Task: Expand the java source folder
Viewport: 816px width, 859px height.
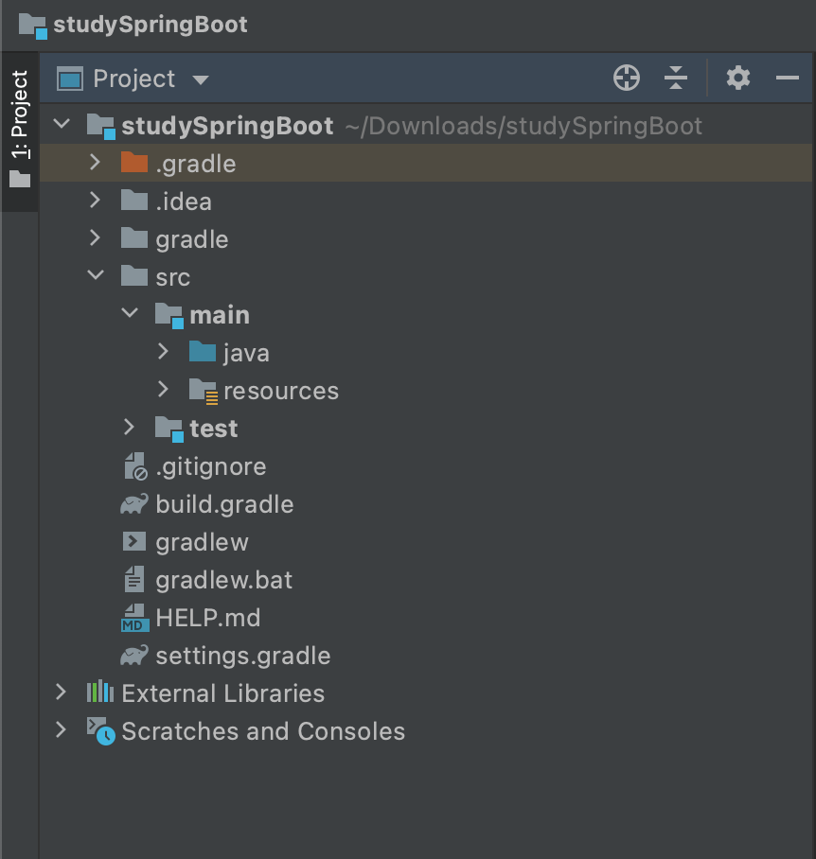Action: pos(163,353)
